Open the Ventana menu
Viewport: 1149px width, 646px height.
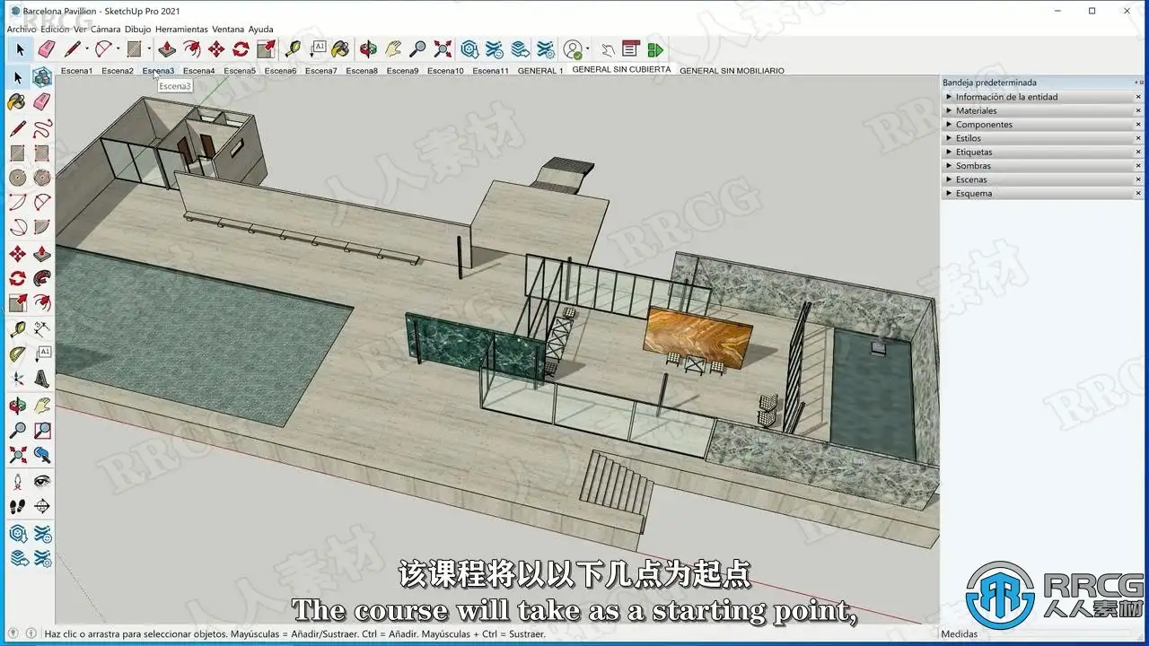228,30
